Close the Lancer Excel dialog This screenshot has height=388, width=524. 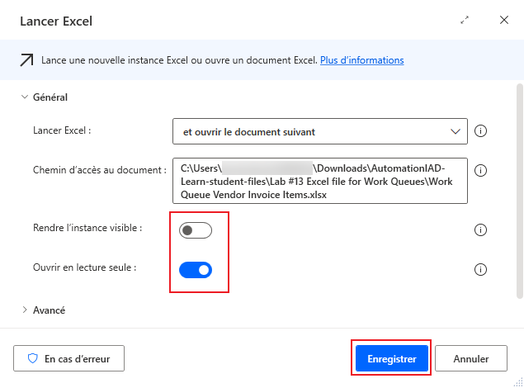504,20
